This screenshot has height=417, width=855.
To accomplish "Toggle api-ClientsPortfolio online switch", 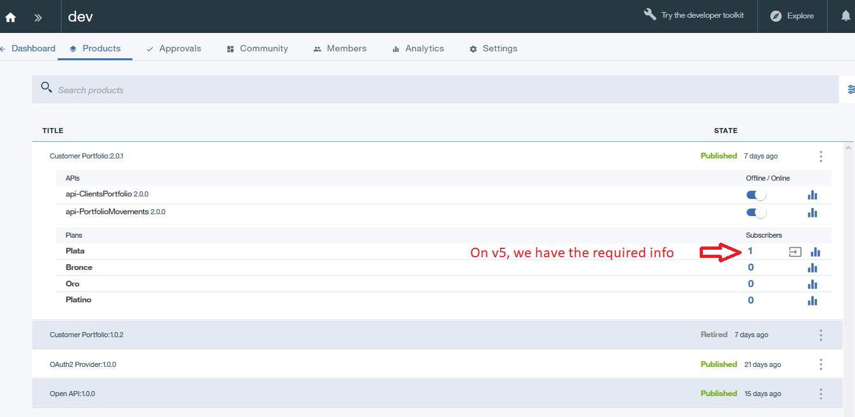I will click(x=756, y=195).
